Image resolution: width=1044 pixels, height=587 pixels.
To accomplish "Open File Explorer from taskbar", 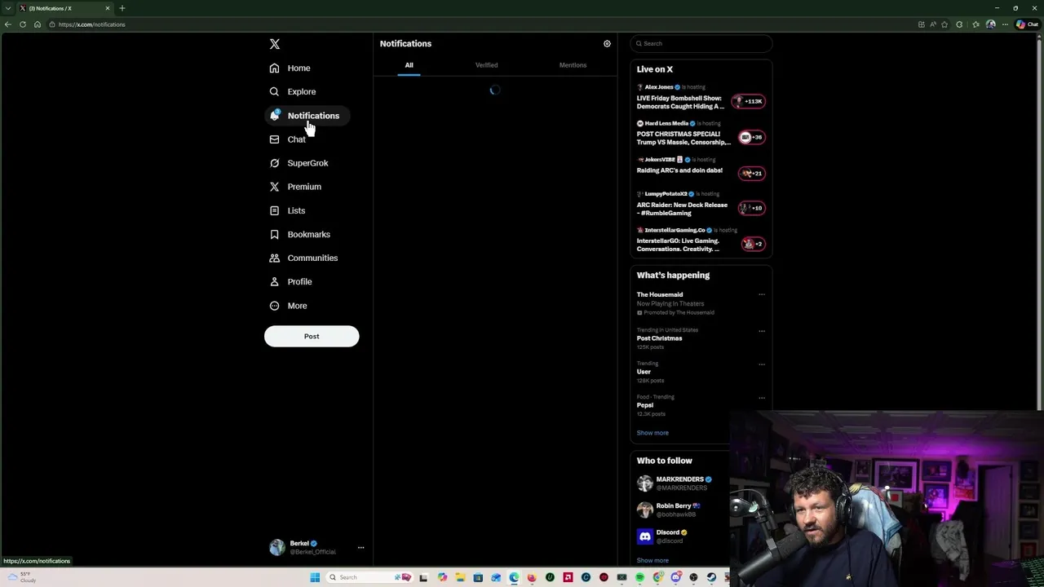I will pos(460,577).
